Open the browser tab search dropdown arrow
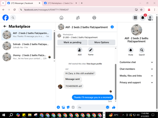Image resolution: width=158 pixels, height=118 pixels. point(3,3)
